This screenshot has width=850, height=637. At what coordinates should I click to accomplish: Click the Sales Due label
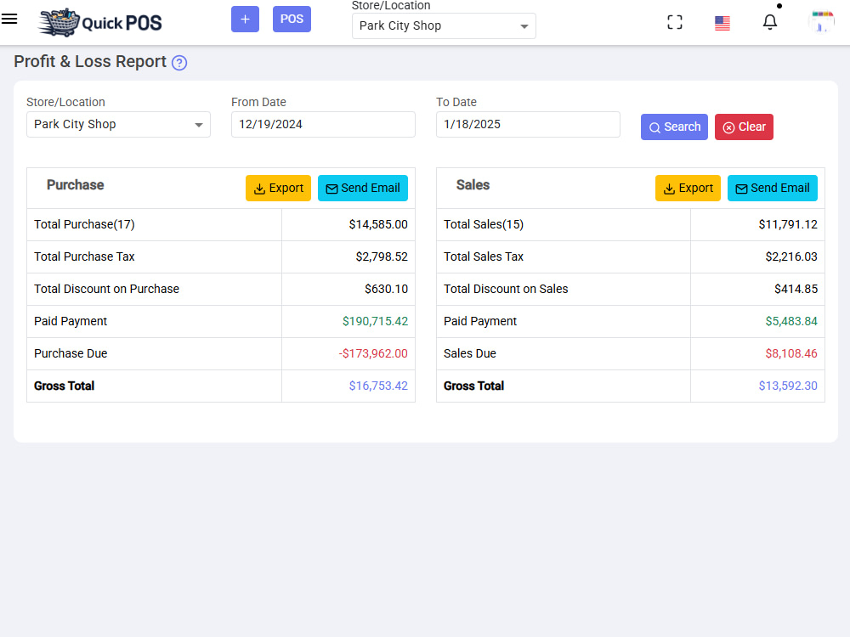(470, 353)
